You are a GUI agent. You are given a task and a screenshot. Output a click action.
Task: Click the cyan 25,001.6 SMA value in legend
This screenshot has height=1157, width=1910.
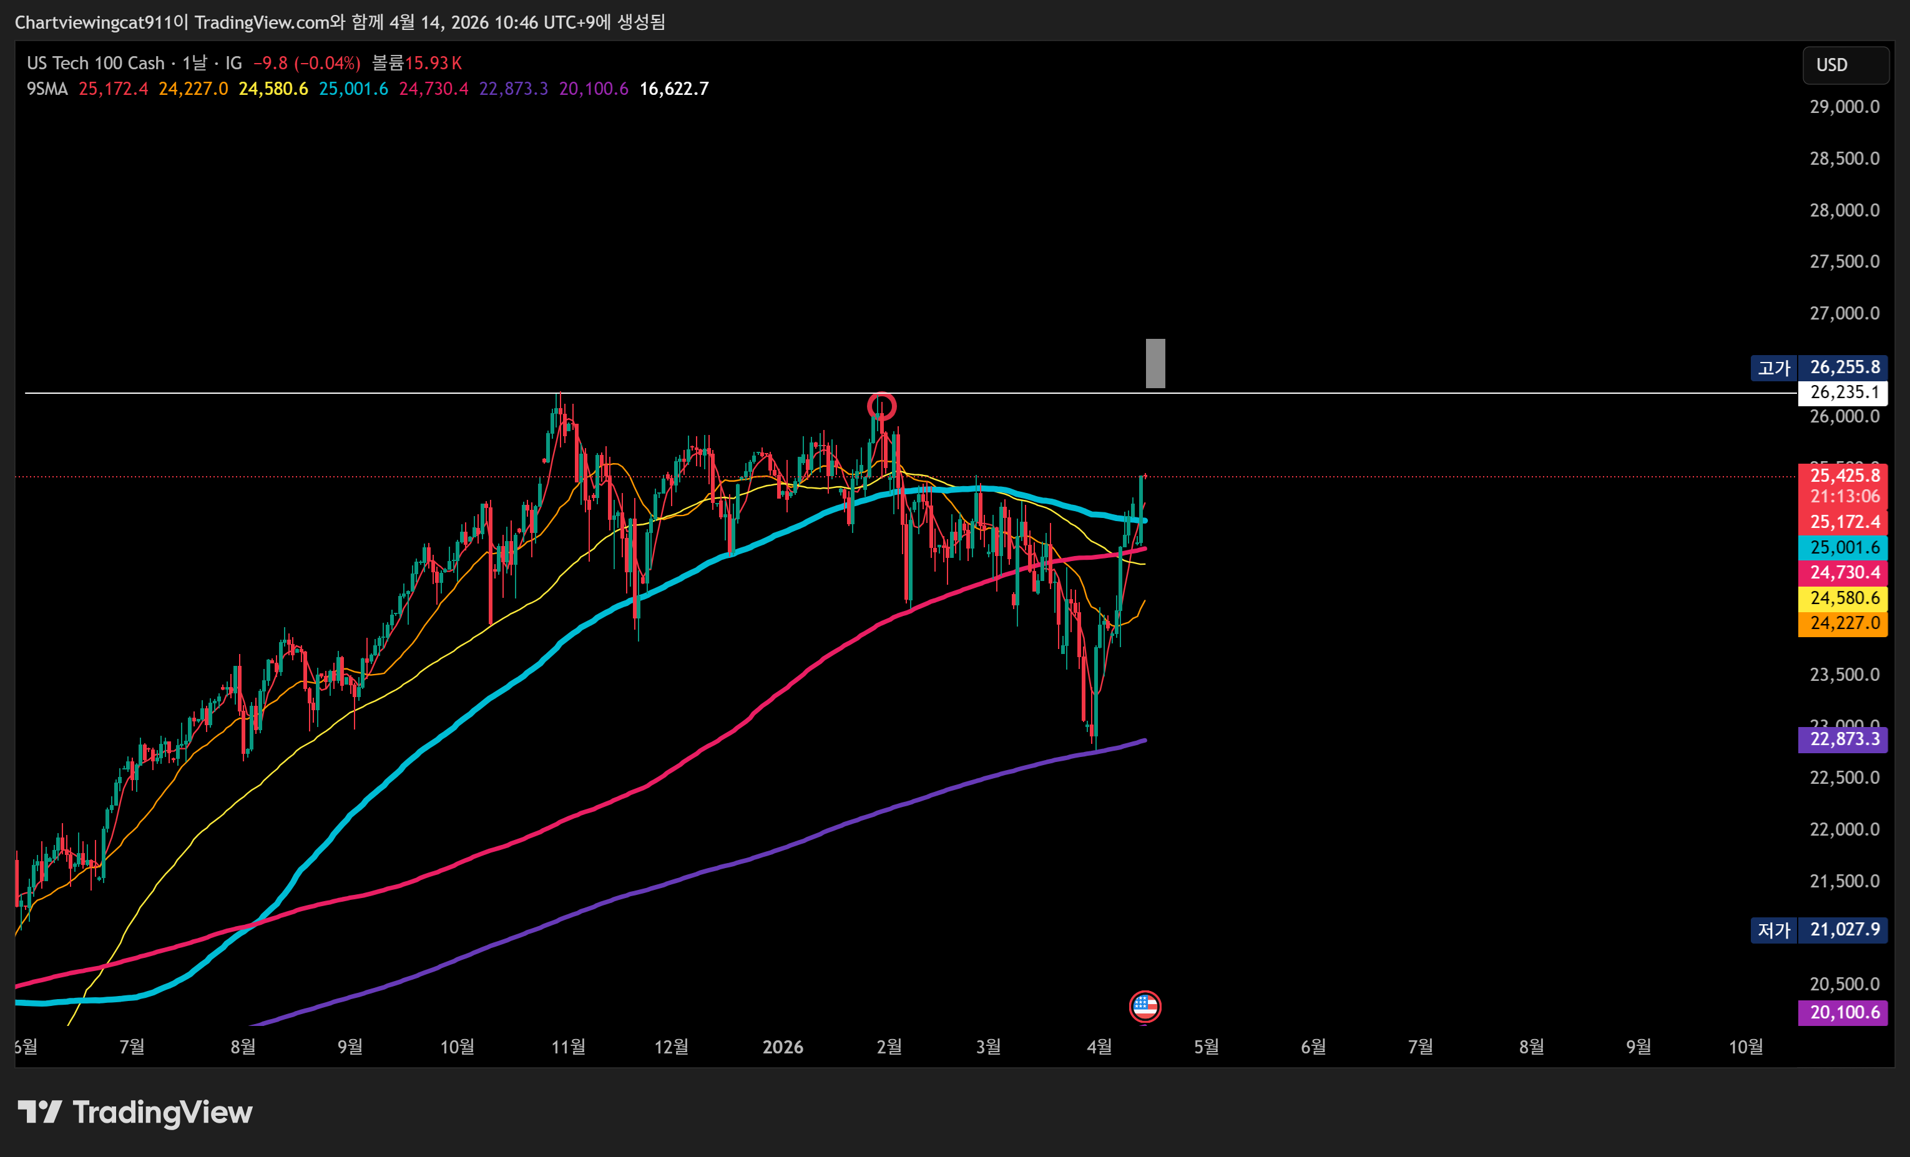(353, 89)
